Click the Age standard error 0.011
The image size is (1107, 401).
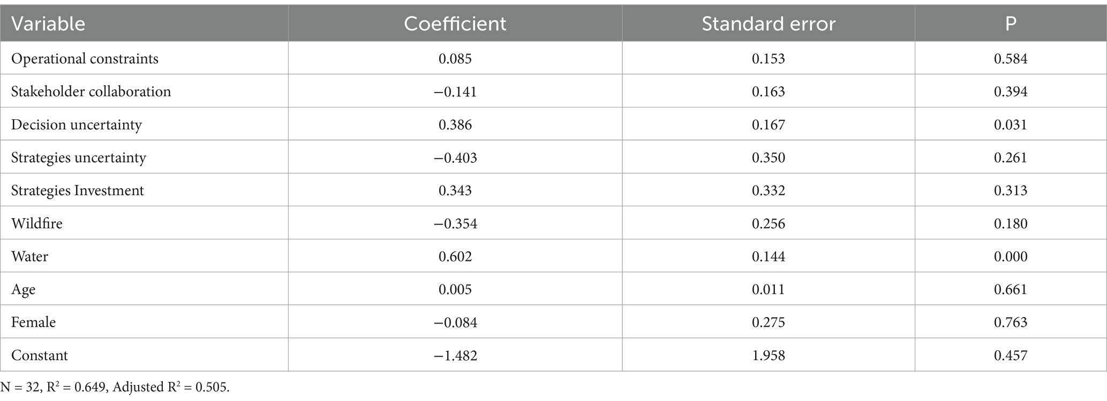pos(769,289)
